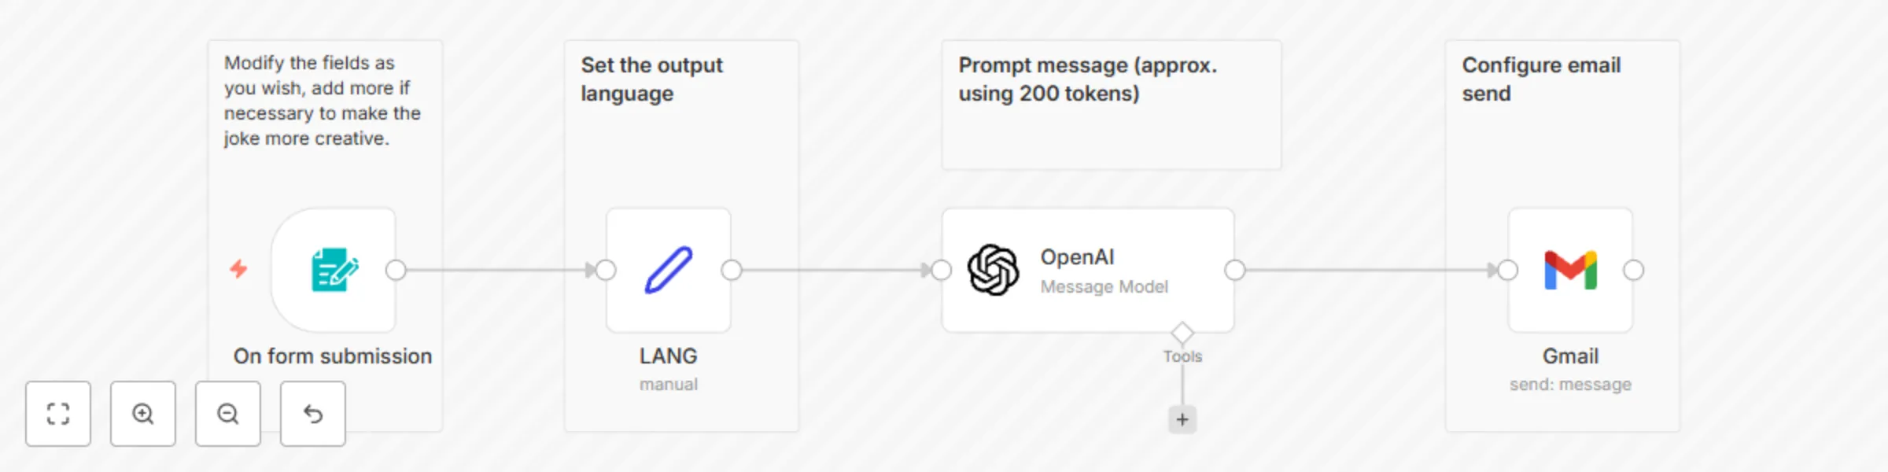This screenshot has height=472, width=1888.
Task: Click the output circle of the OpenAI node
Action: 1234,270
